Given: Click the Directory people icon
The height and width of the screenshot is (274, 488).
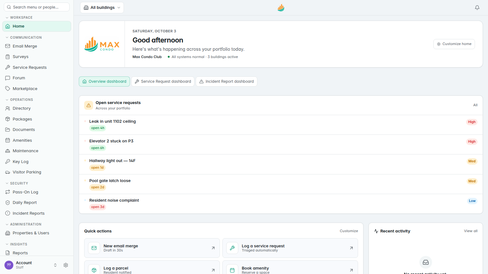Looking at the screenshot, I should 8,108.
